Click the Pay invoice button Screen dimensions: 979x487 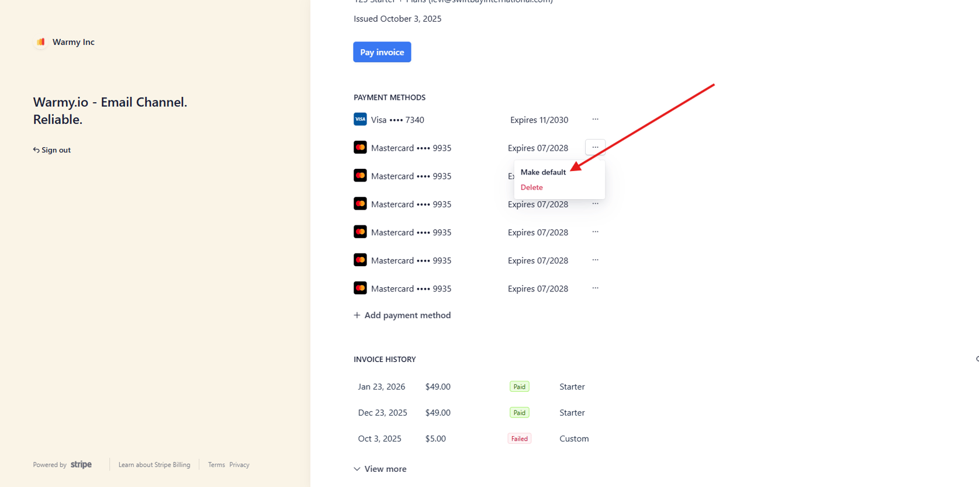382,52
